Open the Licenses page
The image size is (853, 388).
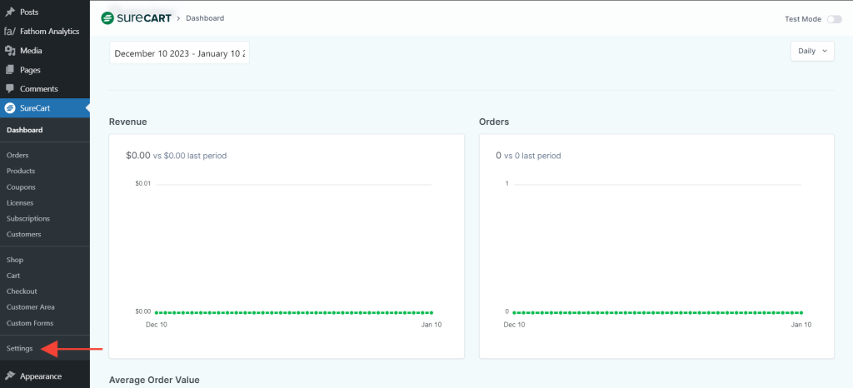pos(20,202)
